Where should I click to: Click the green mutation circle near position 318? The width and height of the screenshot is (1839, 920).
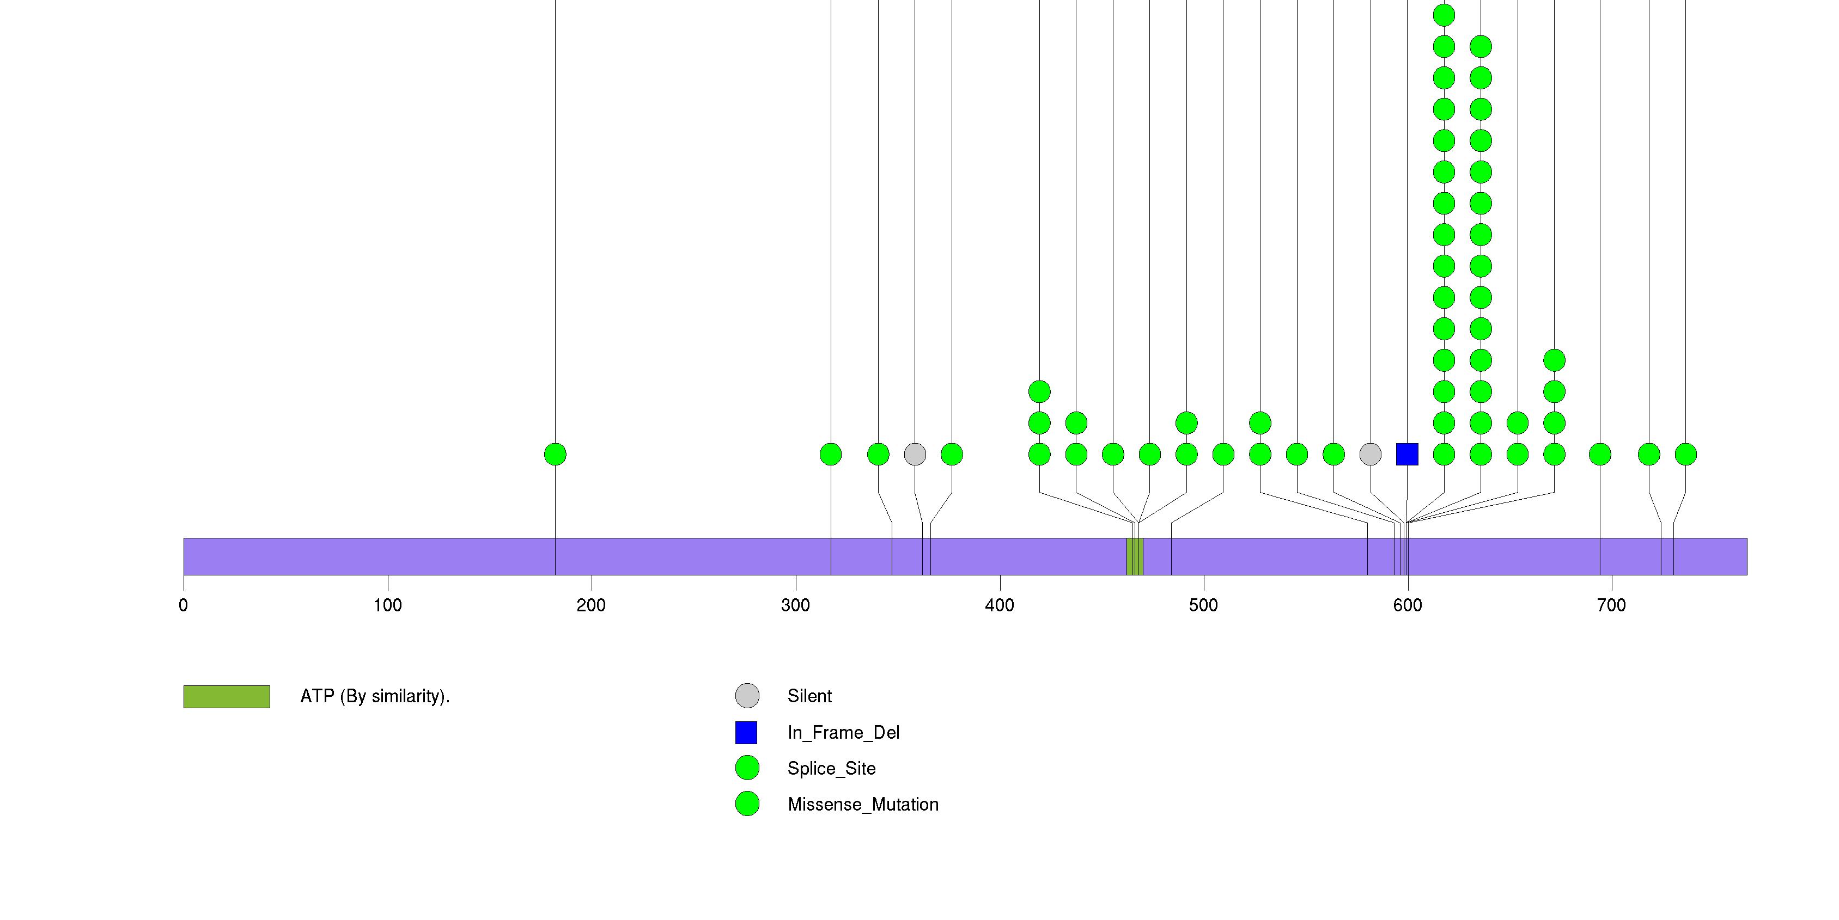830,455
